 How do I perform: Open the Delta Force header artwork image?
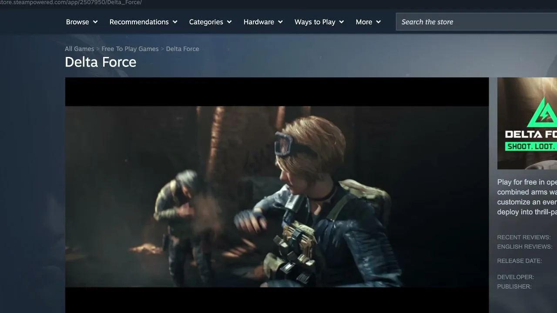tap(527, 123)
